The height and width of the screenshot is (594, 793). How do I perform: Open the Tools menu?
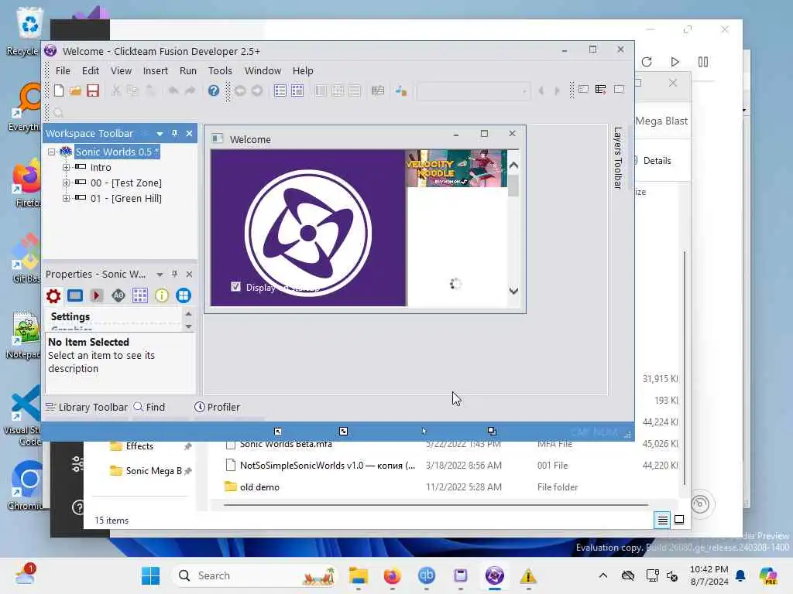coord(220,70)
